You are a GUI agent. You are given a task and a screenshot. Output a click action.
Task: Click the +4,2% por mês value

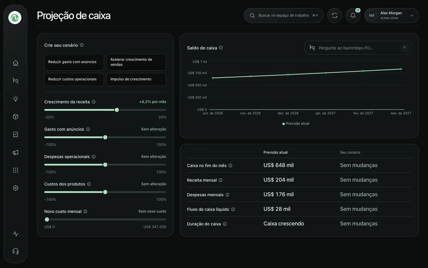click(x=153, y=102)
